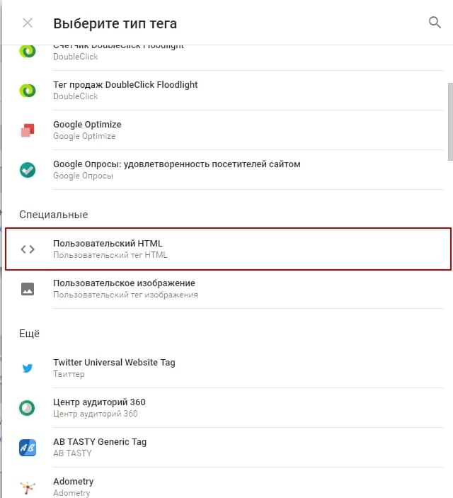Click the blue Twitter bird icon
The width and height of the screenshot is (453, 498).
[x=28, y=368]
